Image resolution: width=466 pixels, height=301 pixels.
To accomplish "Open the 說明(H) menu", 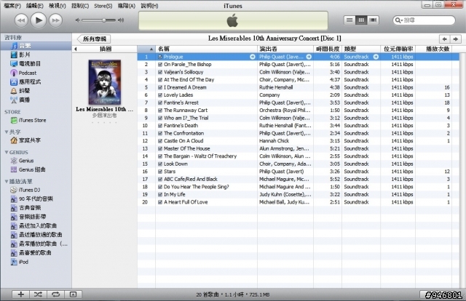I will tap(149, 6).
